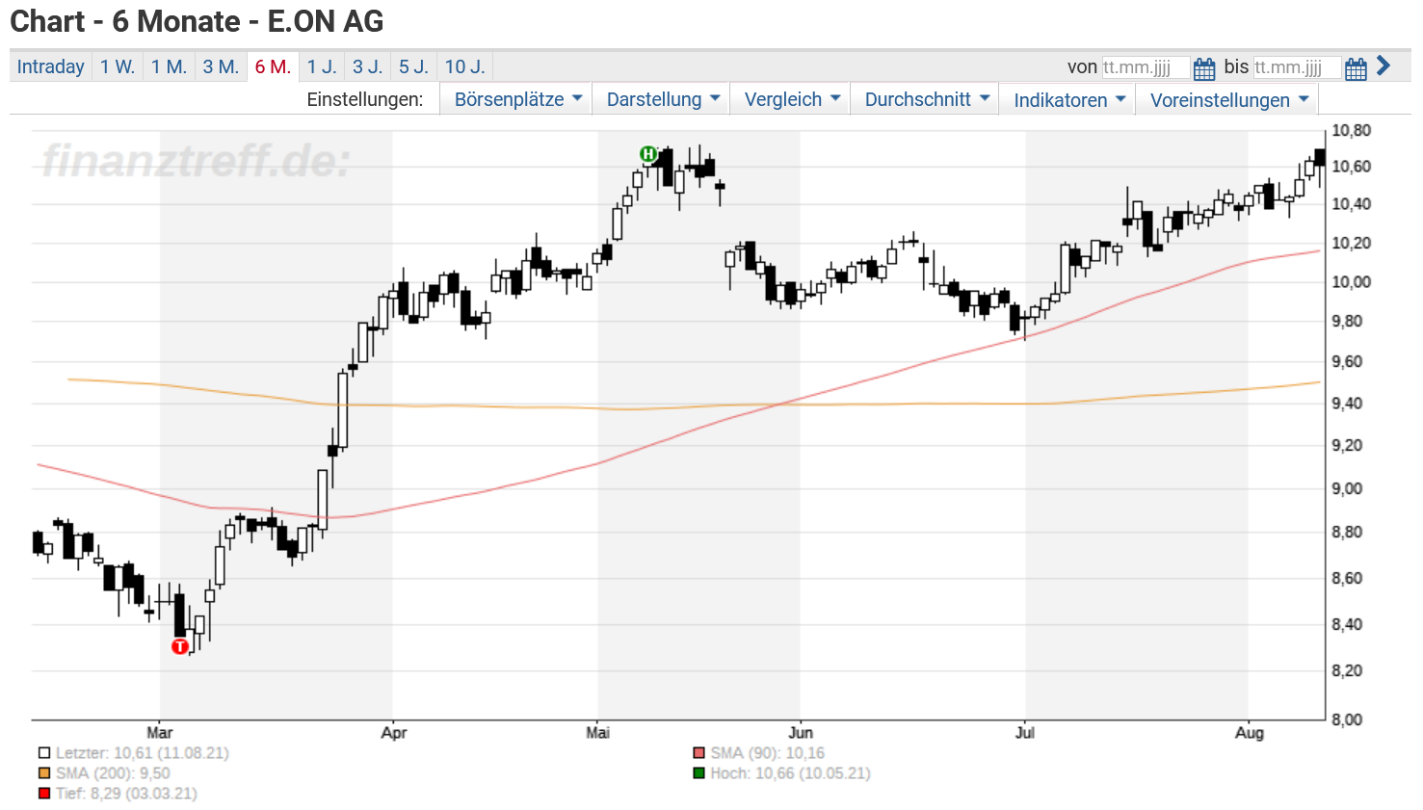Switch to the Intraday timeframe tab

click(x=51, y=66)
